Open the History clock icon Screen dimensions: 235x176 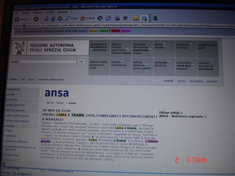[x=100, y=18]
